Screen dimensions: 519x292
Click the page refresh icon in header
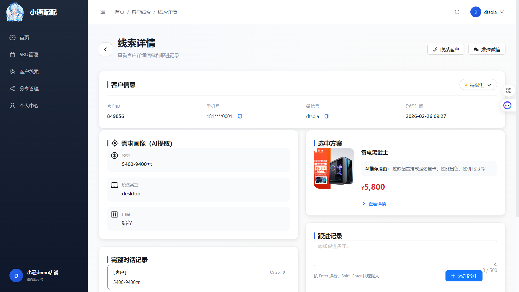(457, 12)
